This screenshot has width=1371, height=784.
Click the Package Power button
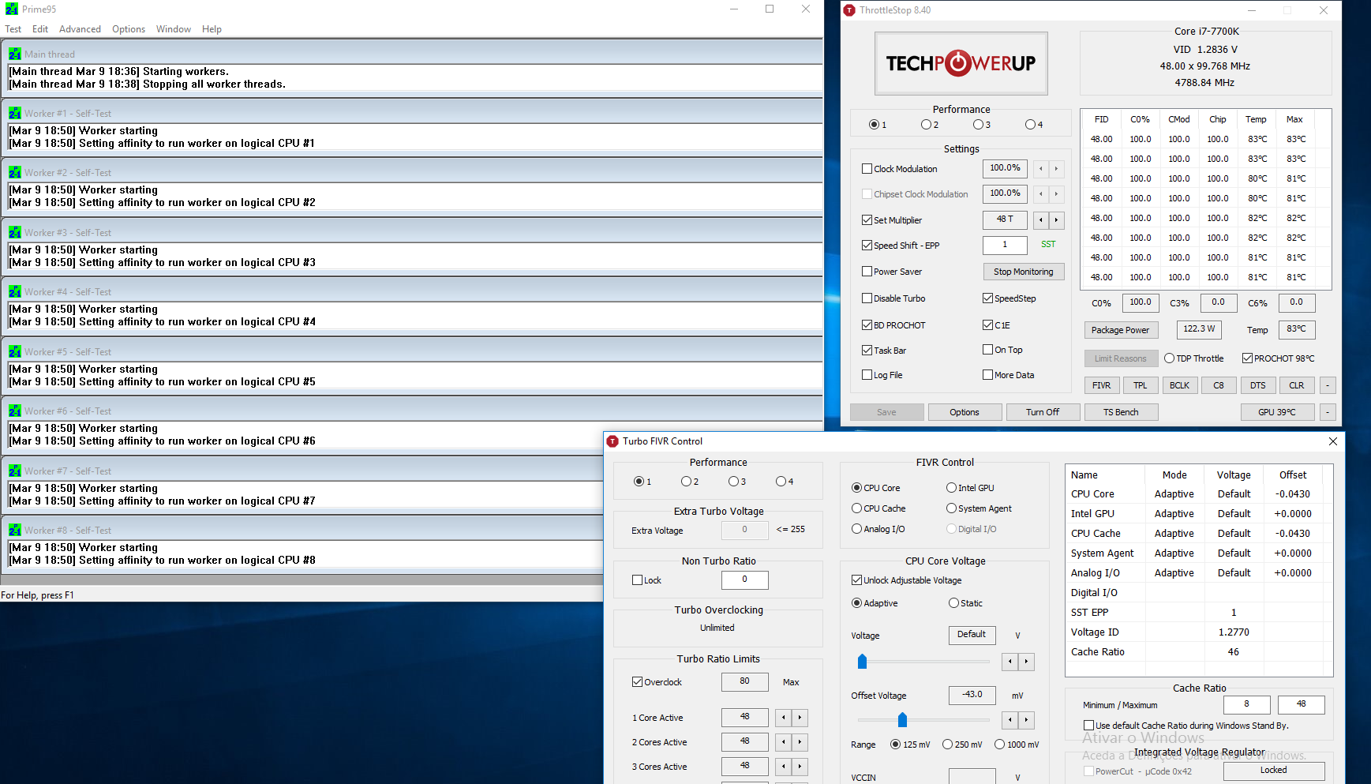click(x=1121, y=330)
